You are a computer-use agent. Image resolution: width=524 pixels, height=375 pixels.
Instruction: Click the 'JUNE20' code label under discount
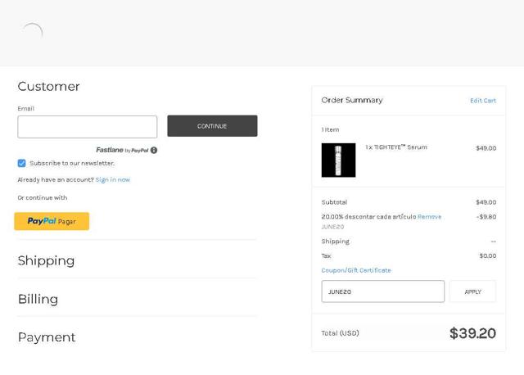pyautogui.click(x=332, y=227)
